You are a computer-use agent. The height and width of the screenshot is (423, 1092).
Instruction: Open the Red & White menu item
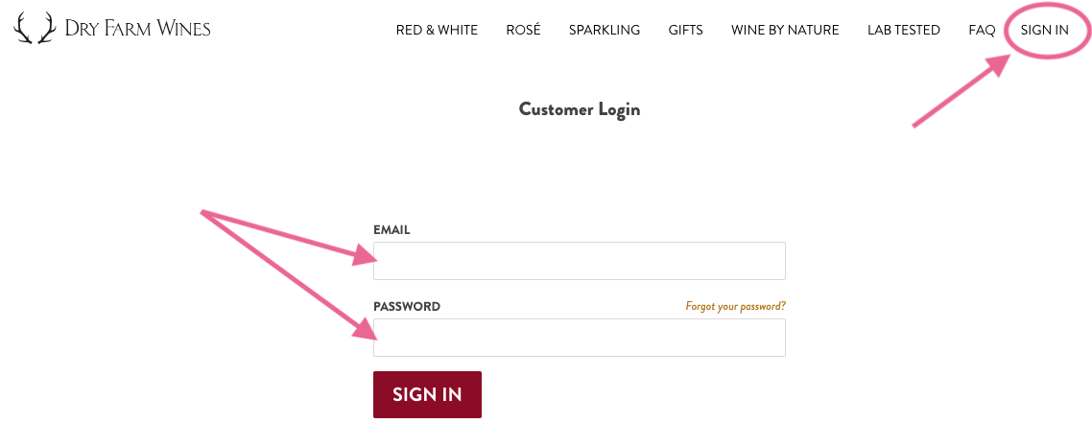437,30
